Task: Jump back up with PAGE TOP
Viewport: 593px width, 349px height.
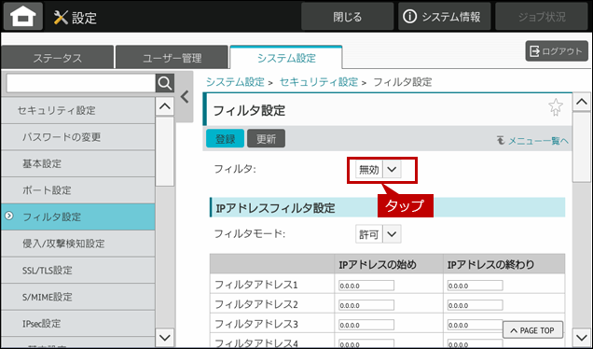Action: click(x=532, y=330)
